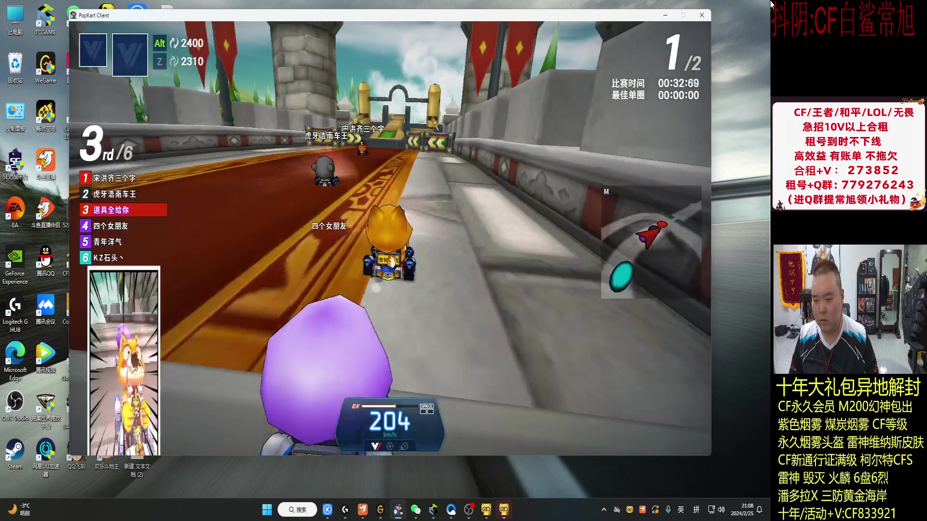Open the volume flyout in system tray
This screenshot has height=521, width=927.
721,509
